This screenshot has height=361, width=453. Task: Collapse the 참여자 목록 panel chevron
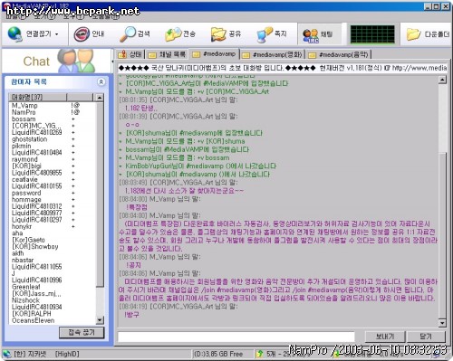point(101,81)
